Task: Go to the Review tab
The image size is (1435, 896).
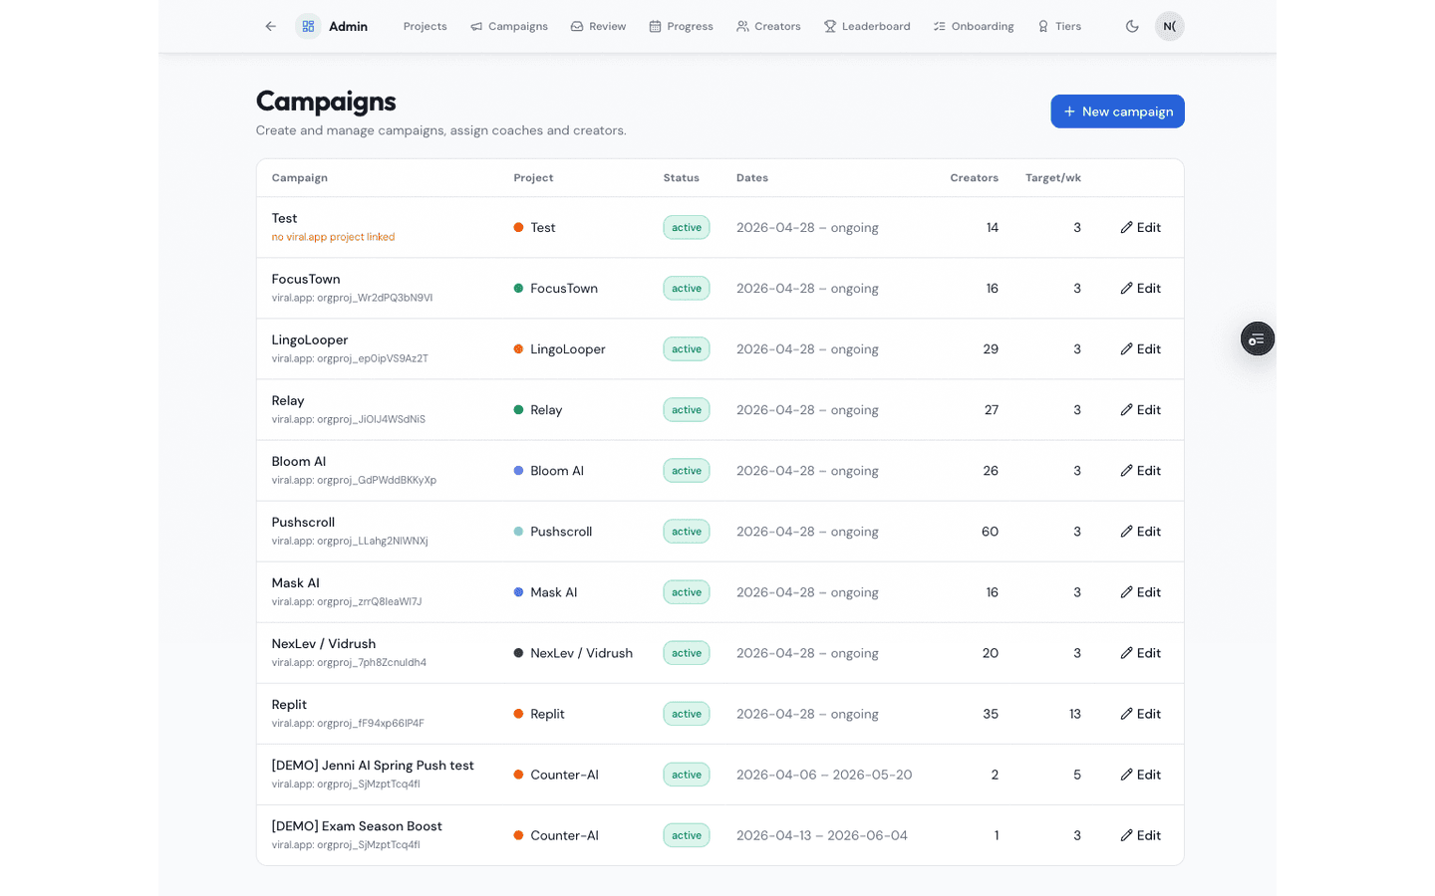Action: [598, 26]
